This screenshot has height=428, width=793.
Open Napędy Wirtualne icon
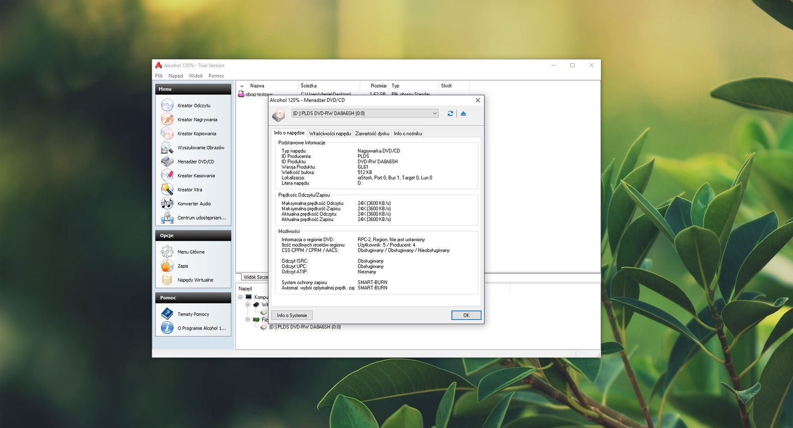[x=167, y=280]
